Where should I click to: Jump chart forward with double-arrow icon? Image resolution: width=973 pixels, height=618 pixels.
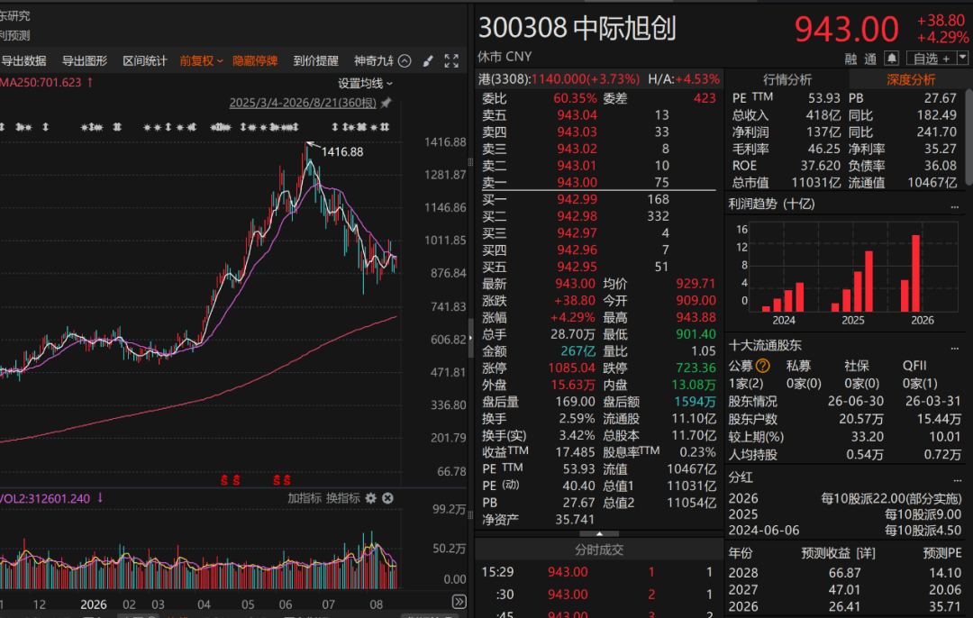point(459,601)
